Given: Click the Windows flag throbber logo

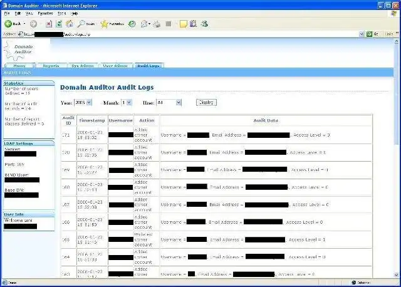Looking at the screenshot, I should pos(394,14).
